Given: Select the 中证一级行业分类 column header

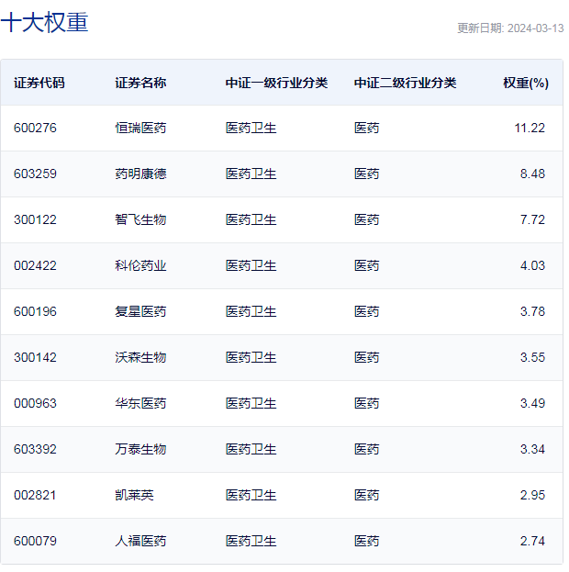Looking at the screenshot, I should (x=276, y=83).
